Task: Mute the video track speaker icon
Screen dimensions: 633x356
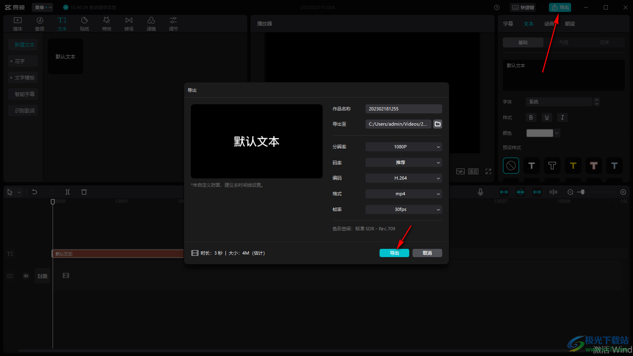Action: point(26,276)
